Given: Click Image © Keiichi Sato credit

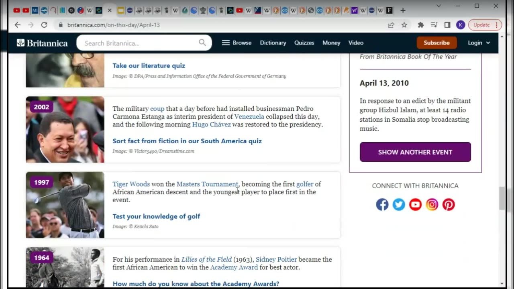Looking at the screenshot, I should [x=135, y=227].
